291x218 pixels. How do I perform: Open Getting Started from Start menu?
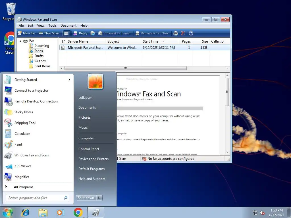click(x=37, y=80)
